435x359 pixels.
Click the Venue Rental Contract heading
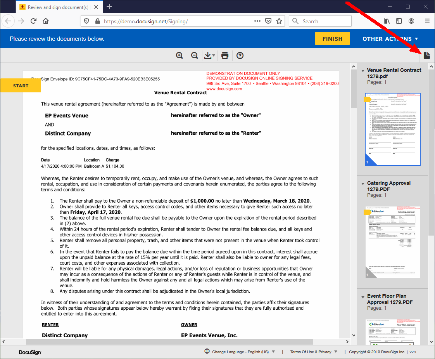click(x=181, y=93)
